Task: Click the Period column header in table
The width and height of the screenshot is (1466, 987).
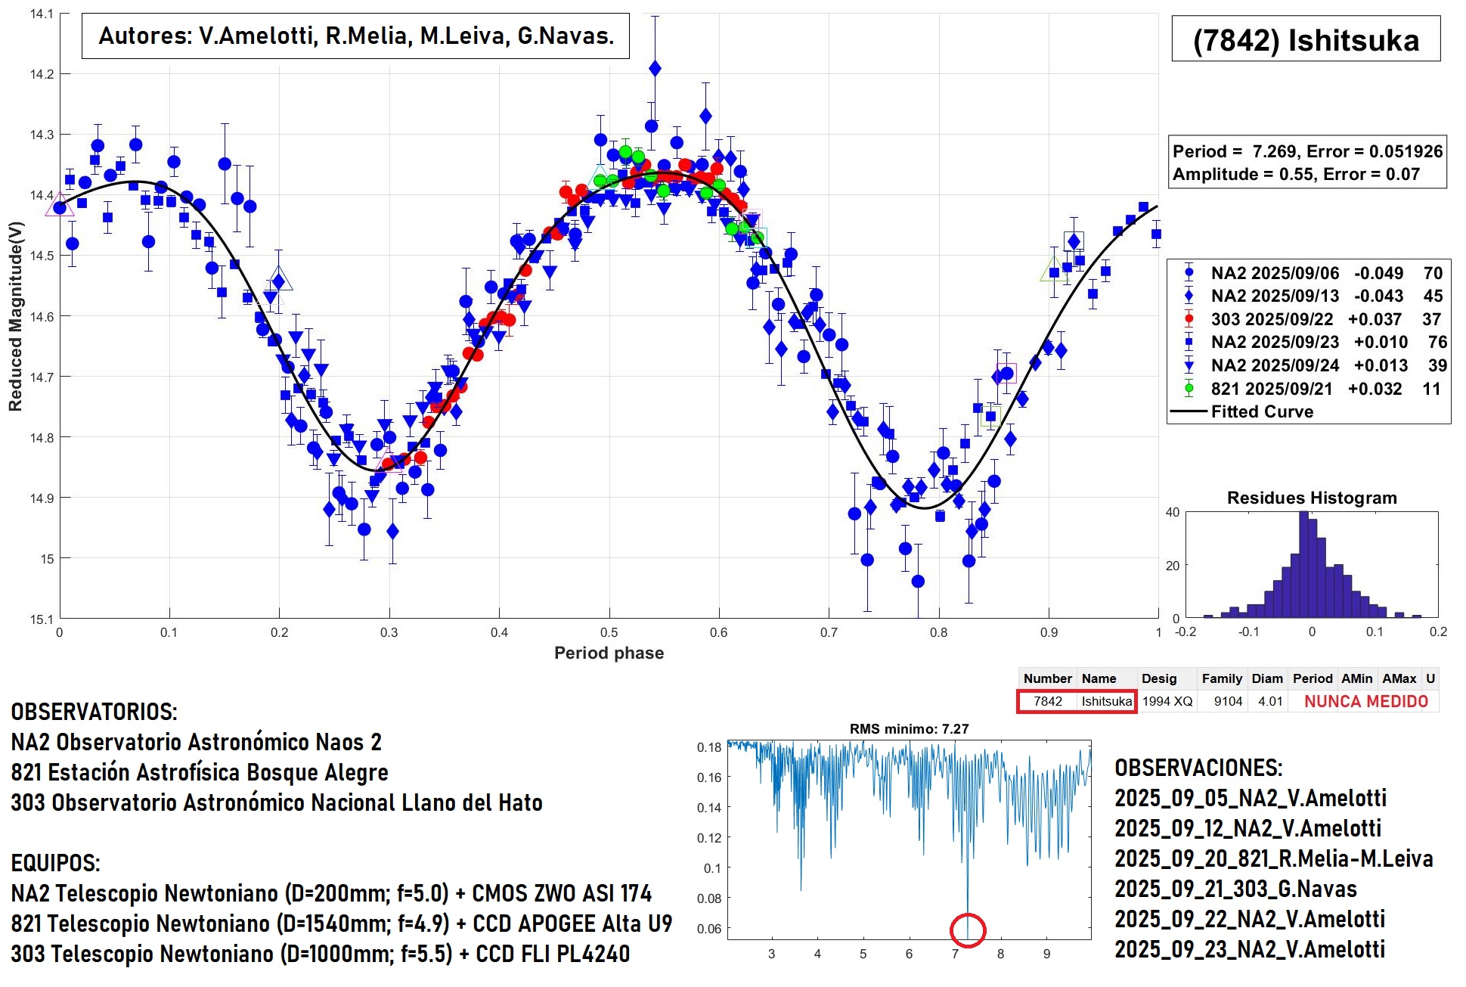Action: [1312, 678]
